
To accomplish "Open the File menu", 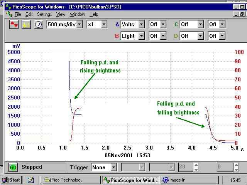I will pos(18,14).
